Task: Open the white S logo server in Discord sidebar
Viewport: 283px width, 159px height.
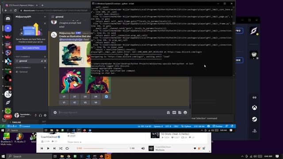Action: point(8,102)
